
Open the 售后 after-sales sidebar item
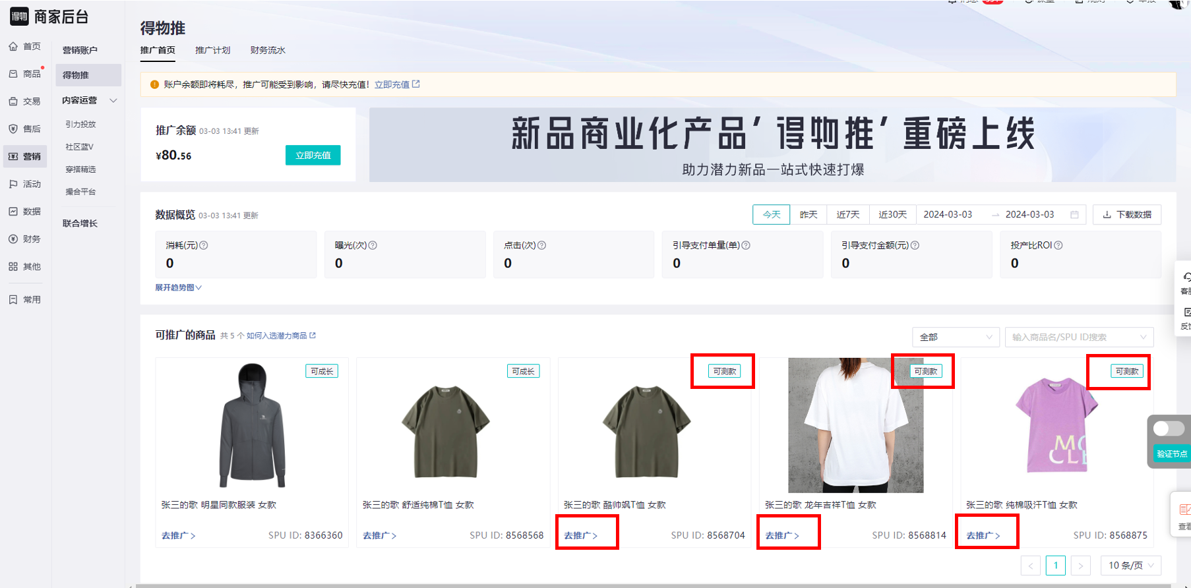(x=25, y=129)
